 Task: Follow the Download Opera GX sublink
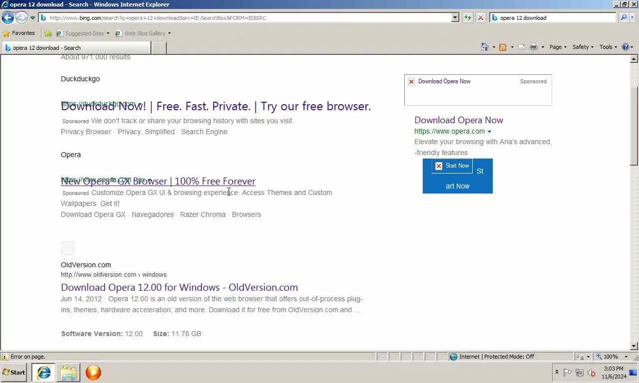(93, 214)
